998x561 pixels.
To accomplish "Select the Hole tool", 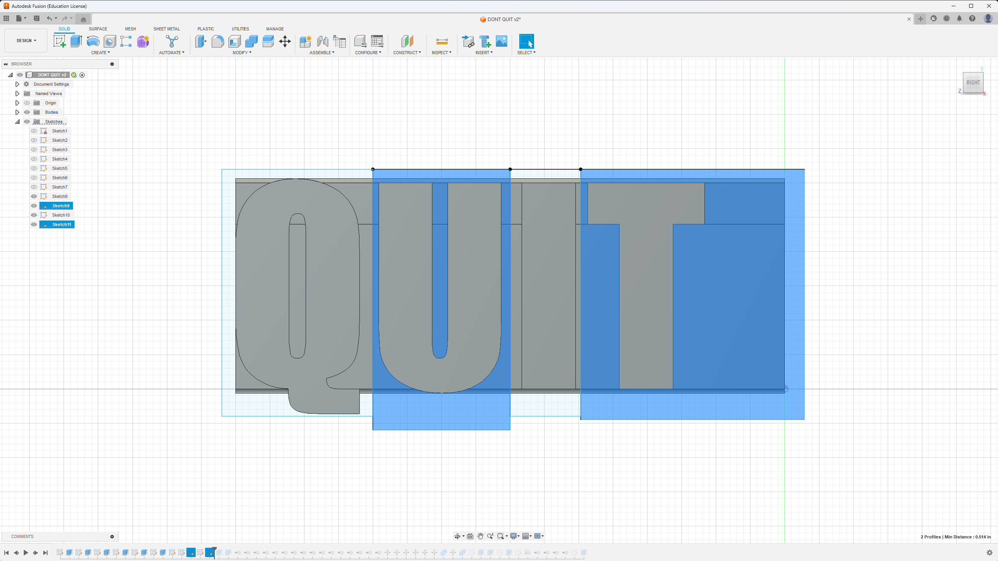I will (x=110, y=41).
